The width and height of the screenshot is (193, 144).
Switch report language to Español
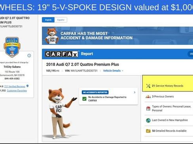pos(61,20)
